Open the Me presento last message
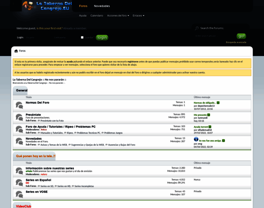264x208 pixels. (x=200, y=115)
